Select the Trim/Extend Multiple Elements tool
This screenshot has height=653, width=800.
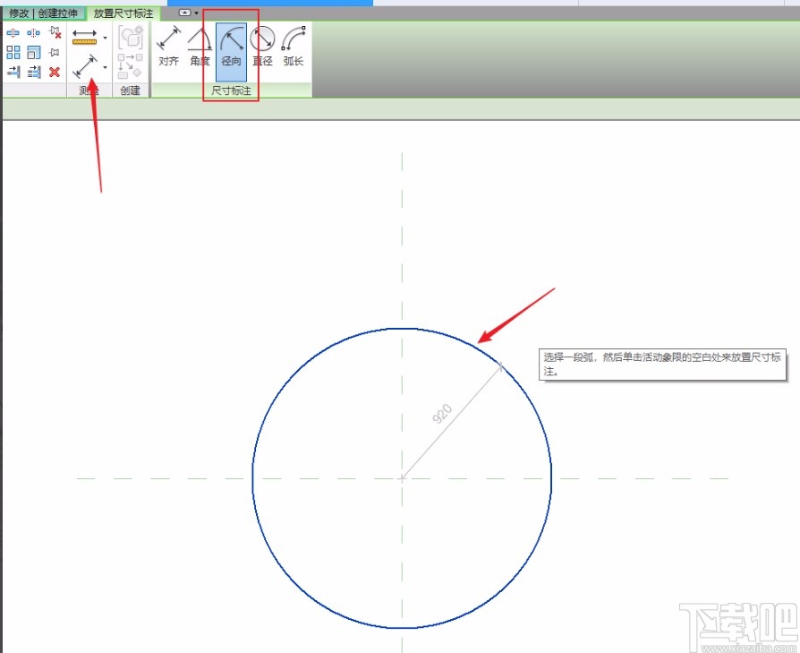pyautogui.click(x=34, y=72)
